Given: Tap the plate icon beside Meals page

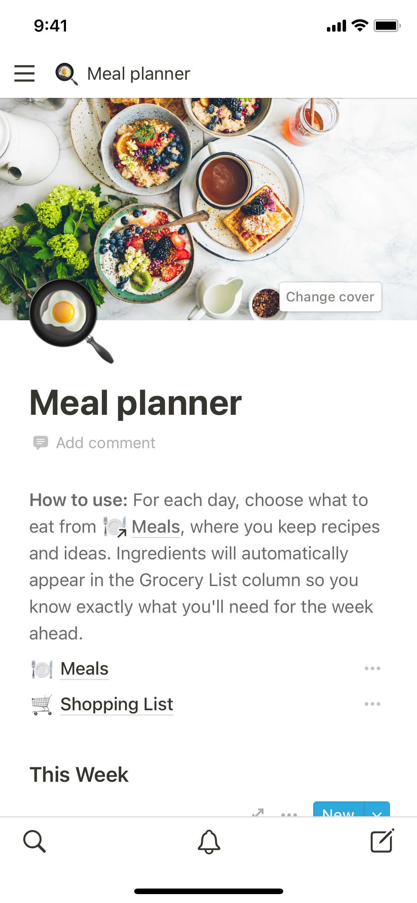Looking at the screenshot, I should (42, 669).
